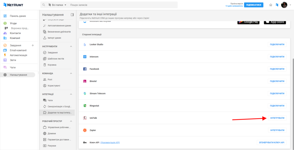Open Угоди in the left sidebar
The height and width of the screenshot is (150, 294).
13,23
